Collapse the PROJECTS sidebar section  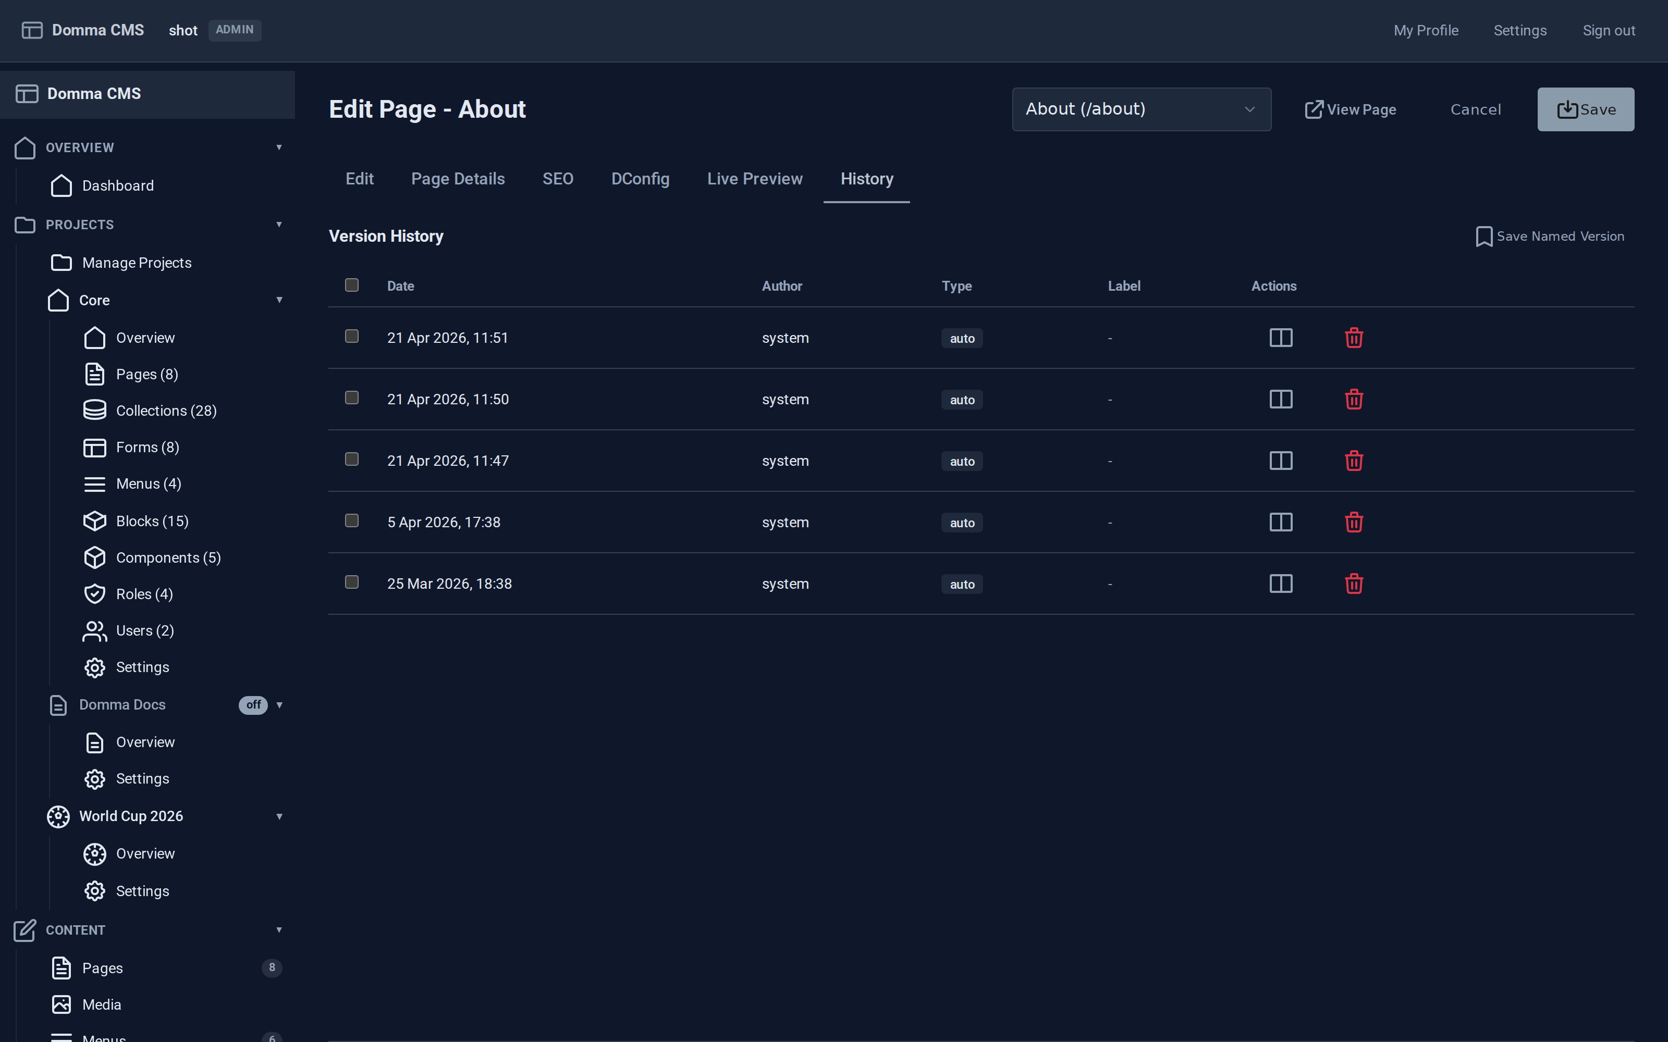(278, 225)
